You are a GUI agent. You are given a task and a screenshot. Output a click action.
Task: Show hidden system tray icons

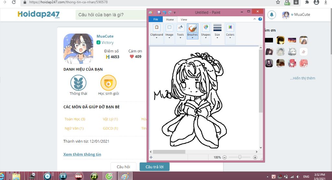pos(267,177)
